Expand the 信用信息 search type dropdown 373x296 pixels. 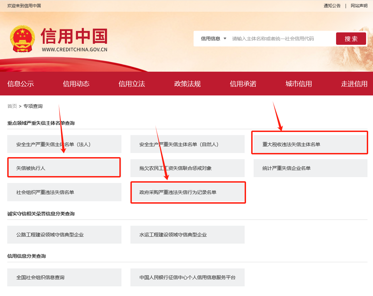pos(214,39)
